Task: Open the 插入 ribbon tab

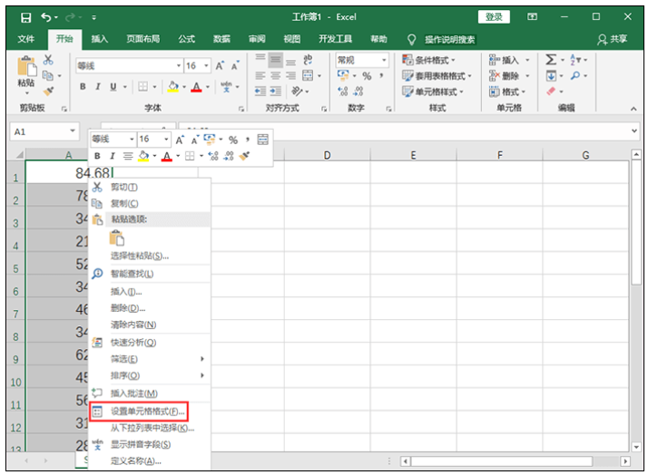Action: click(x=100, y=39)
